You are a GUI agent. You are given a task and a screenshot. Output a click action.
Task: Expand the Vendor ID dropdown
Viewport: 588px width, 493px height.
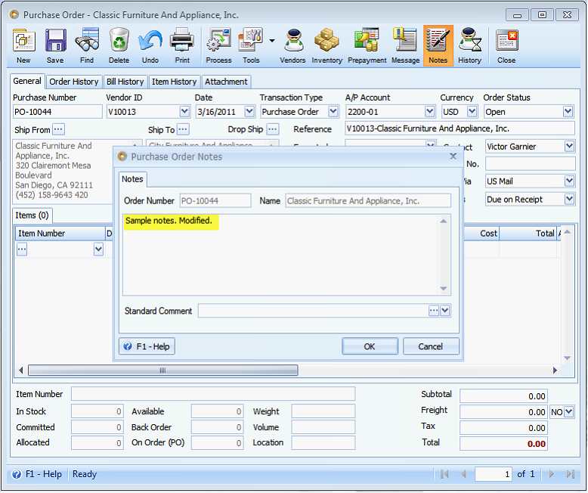(184, 111)
